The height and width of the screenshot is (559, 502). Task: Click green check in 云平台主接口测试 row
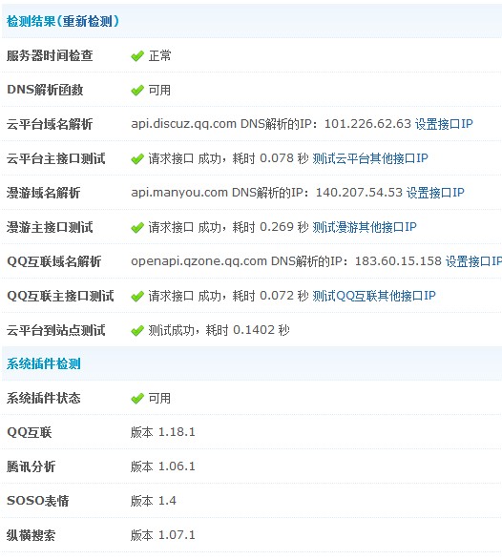coord(137,158)
